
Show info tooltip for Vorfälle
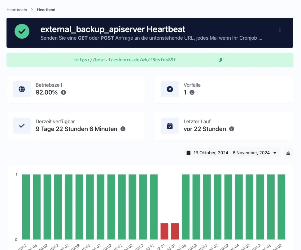(192, 92)
